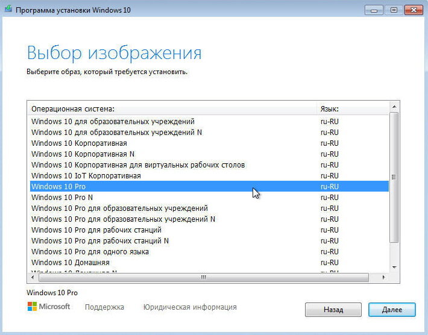Choose Windows 10 Pro для рабочих станций
428x335 pixels.
pos(209,230)
